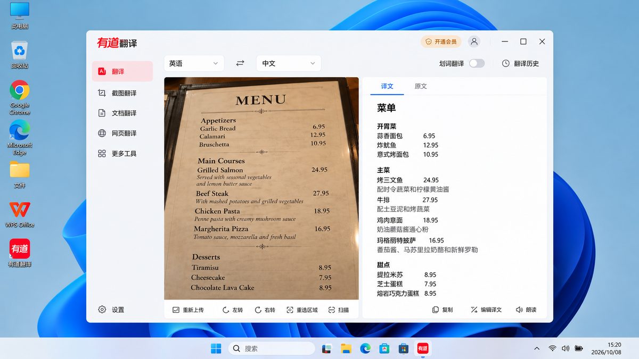Open Microsoft Edge desktop icon
Screen dimensions: 639x359
20,138
